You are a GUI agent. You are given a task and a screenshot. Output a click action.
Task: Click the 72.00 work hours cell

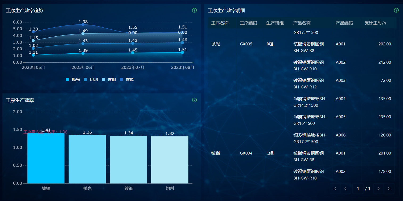coord(386,80)
